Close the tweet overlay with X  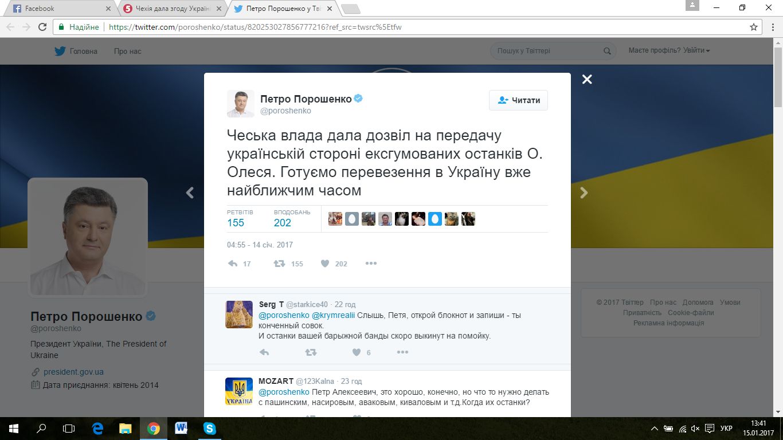[x=587, y=80]
